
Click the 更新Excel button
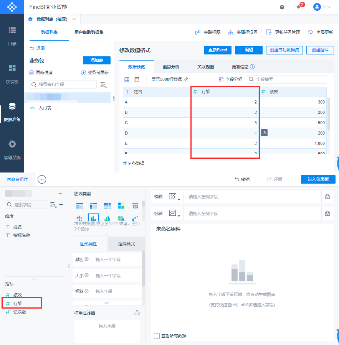pyautogui.click(x=218, y=50)
